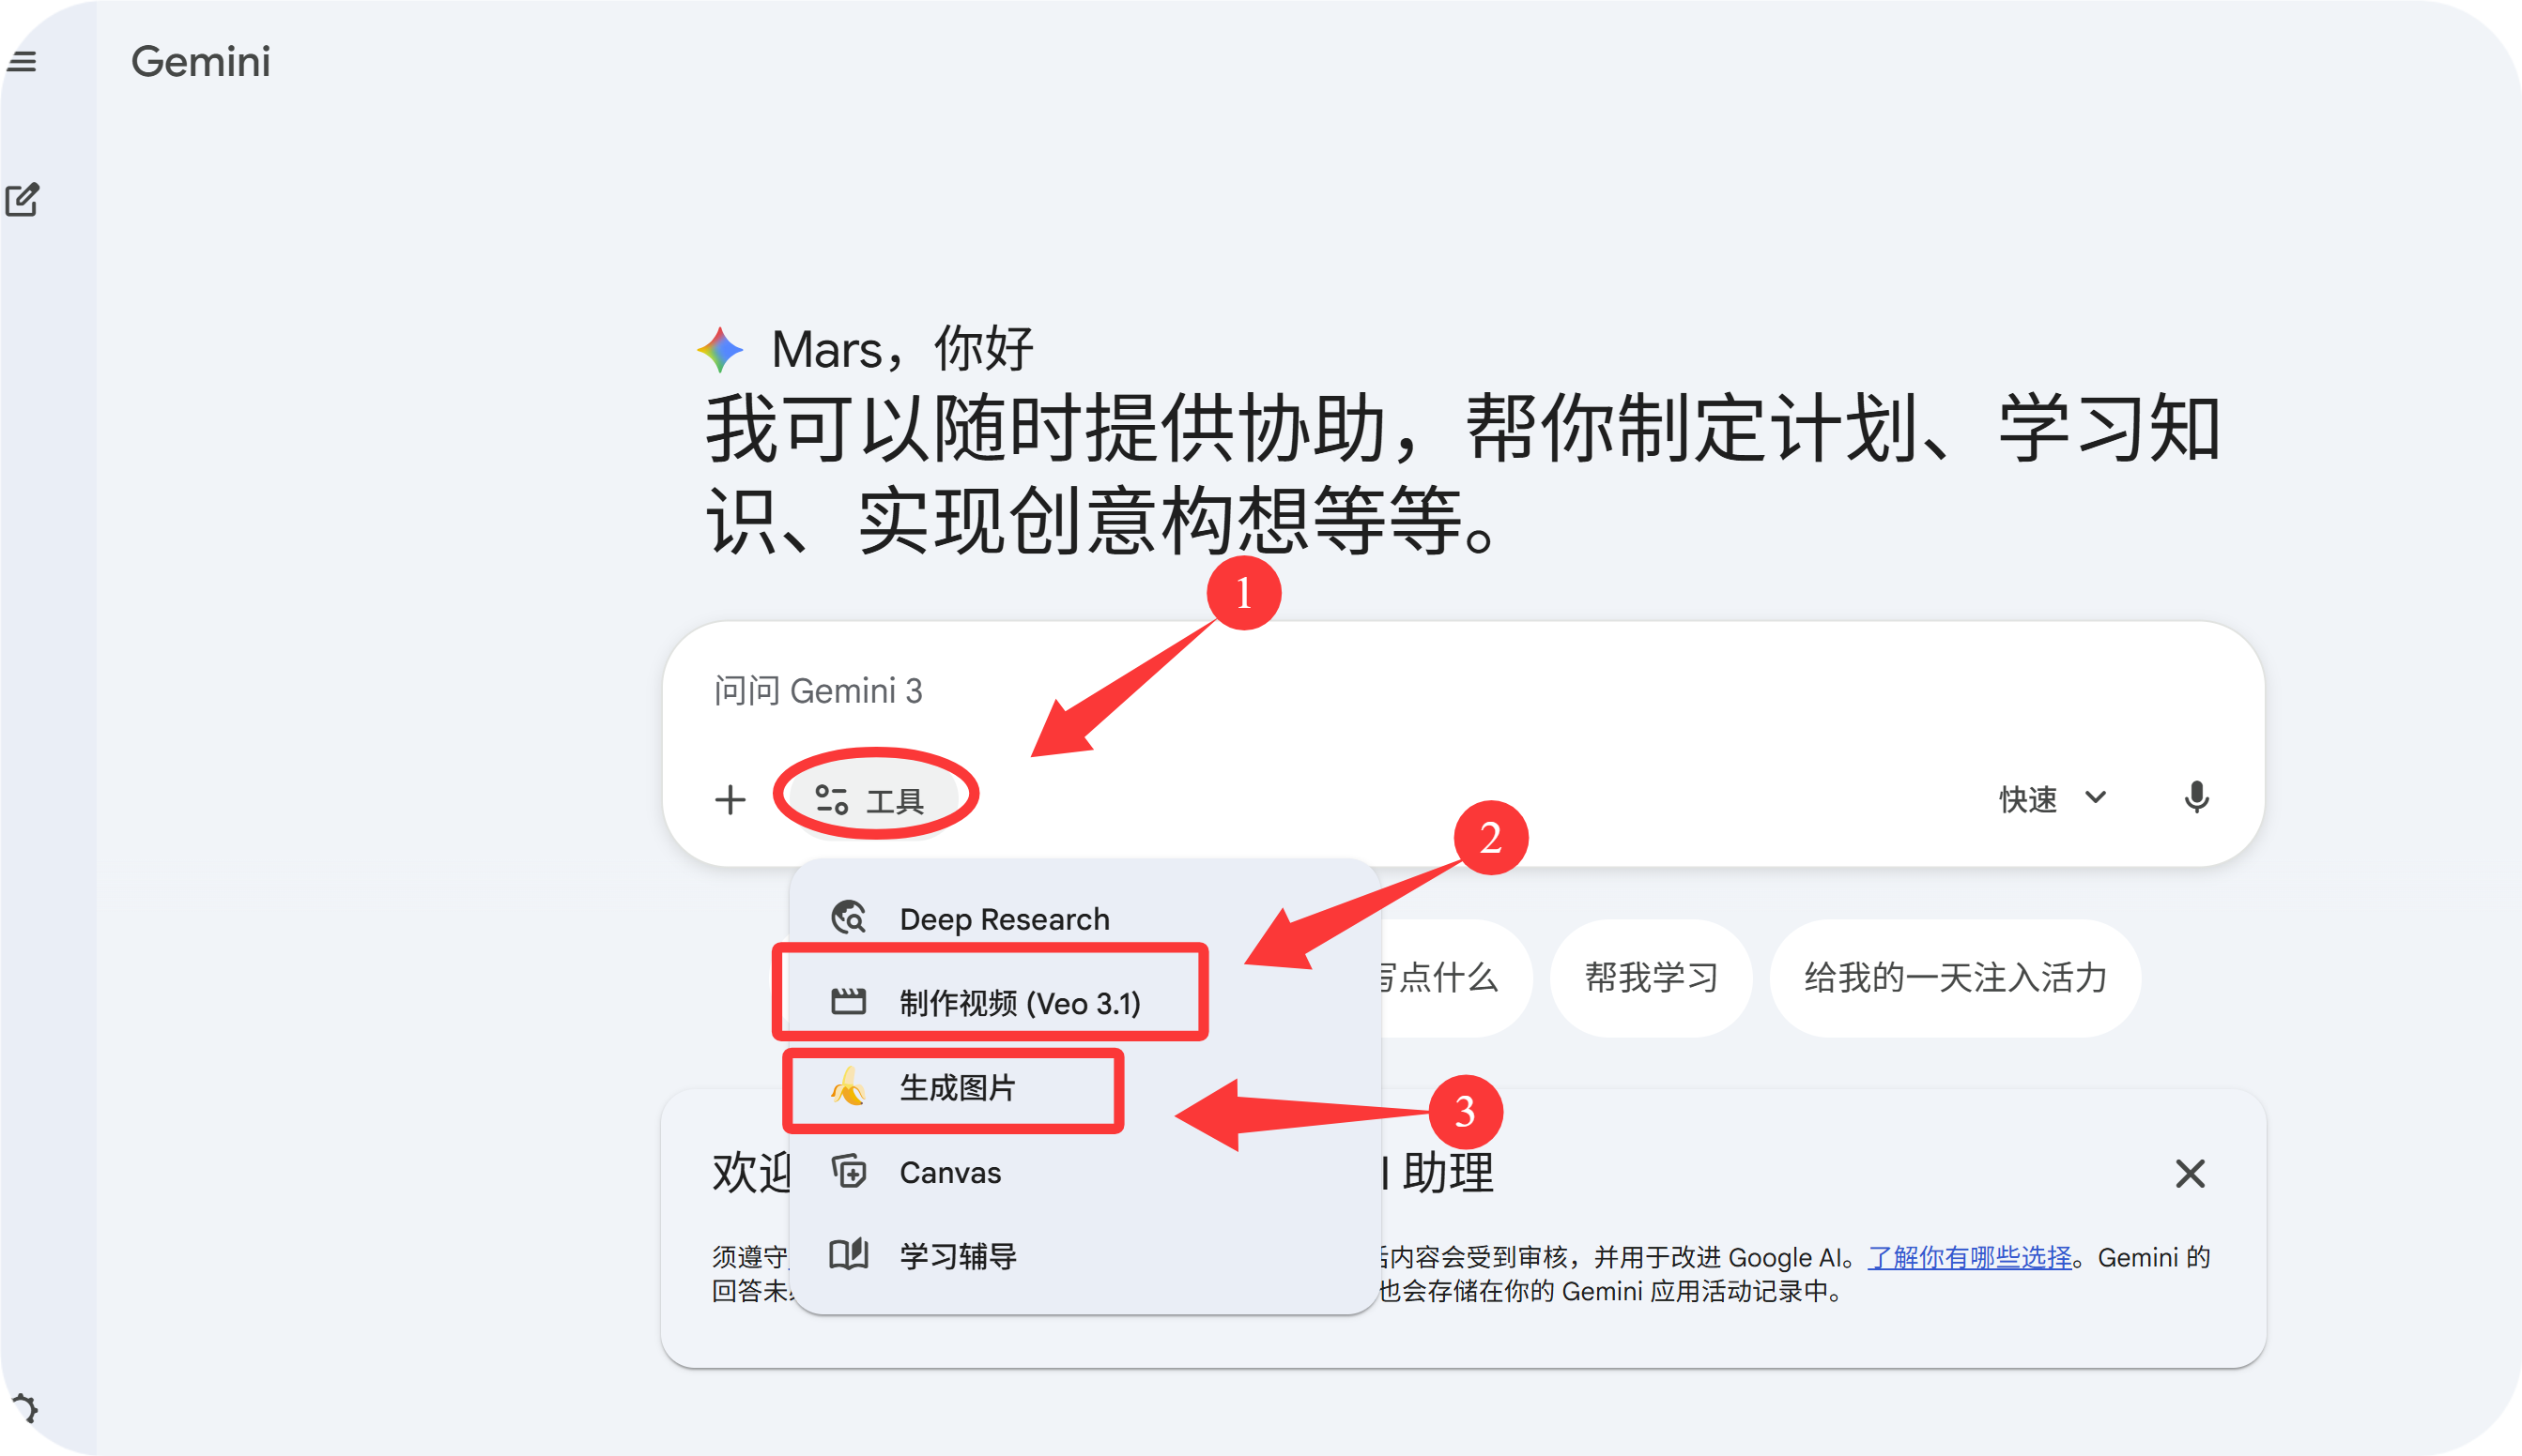Open settings gear in sidebar
Image resolution: width=2522 pixels, height=1456 pixels.
coord(24,1409)
